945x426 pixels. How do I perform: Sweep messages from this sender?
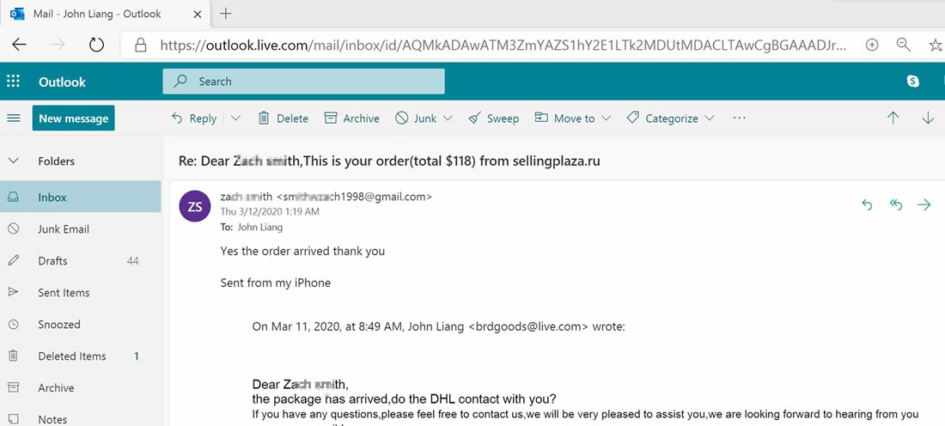click(x=493, y=119)
